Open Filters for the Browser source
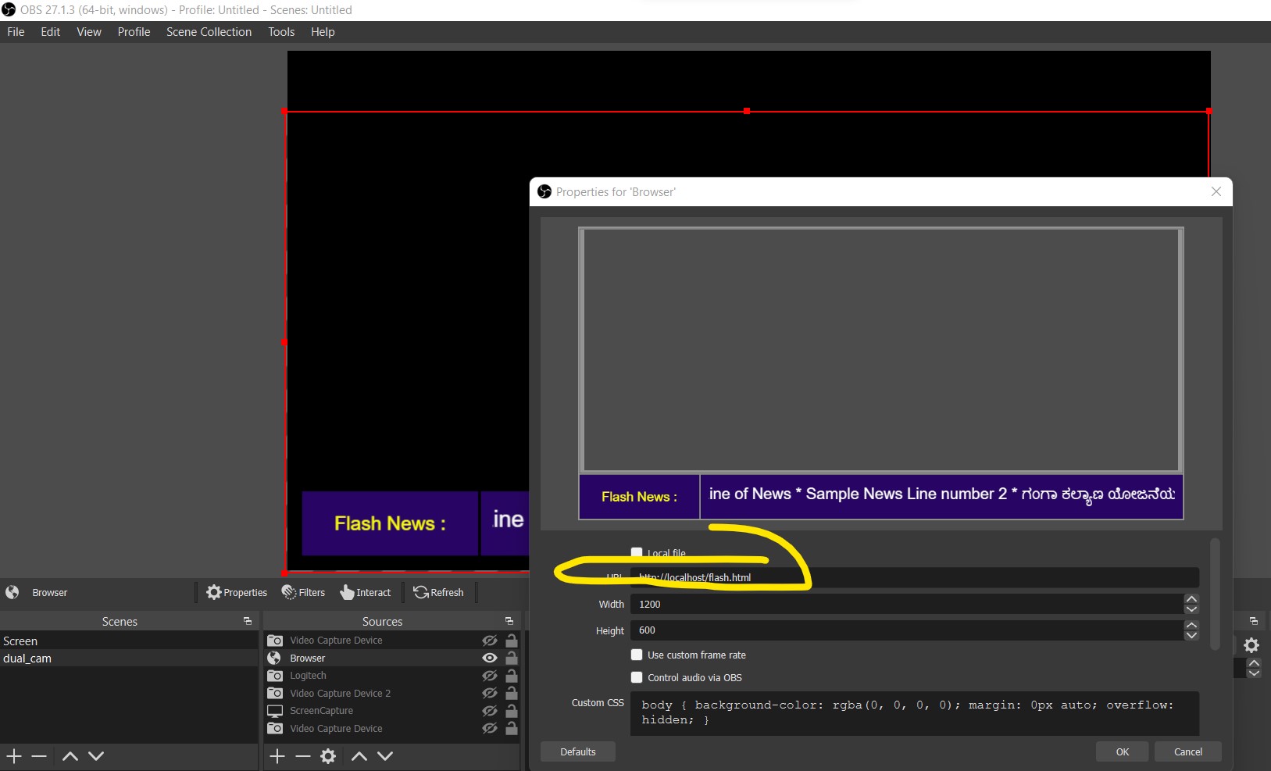This screenshot has width=1271, height=771. pyautogui.click(x=303, y=592)
